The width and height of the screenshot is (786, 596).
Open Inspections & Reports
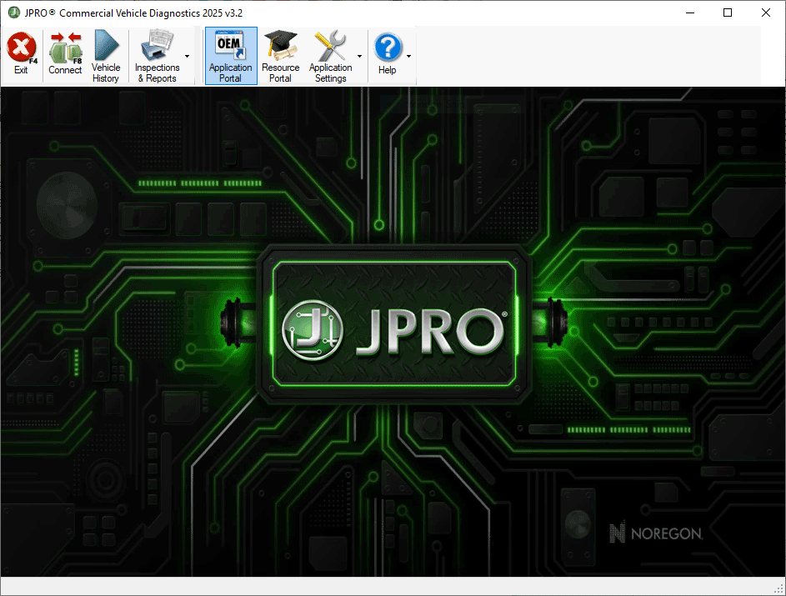(157, 54)
